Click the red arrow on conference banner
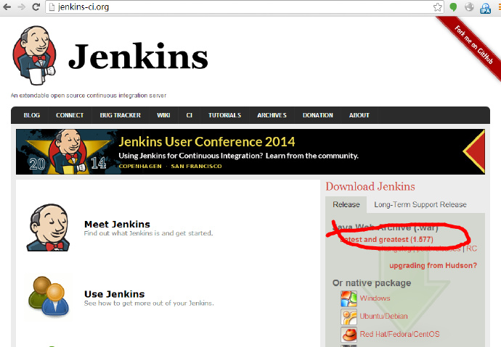This screenshot has height=347, width=501. (473, 151)
